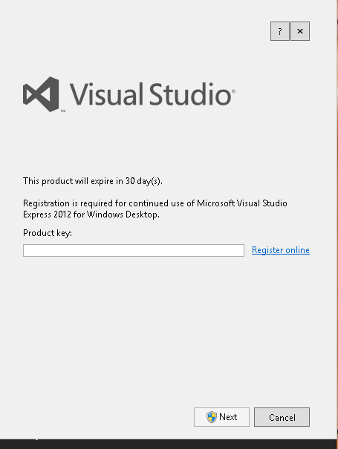This screenshot has width=338, height=449.
Task: Open help with the question mark button
Action: pyautogui.click(x=280, y=31)
